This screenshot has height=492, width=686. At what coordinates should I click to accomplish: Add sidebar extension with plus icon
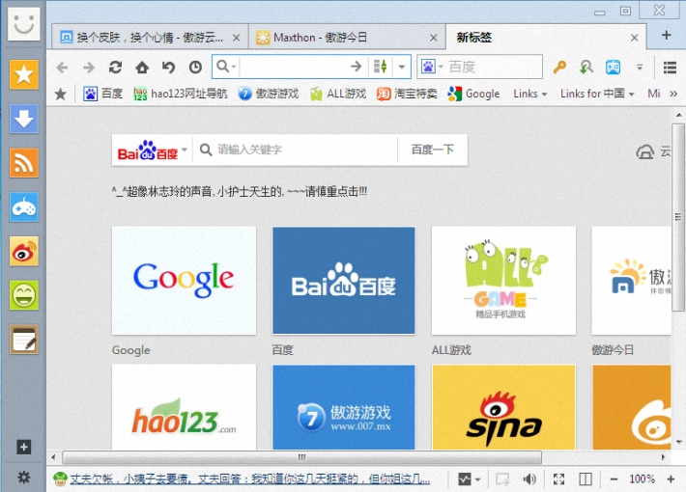[x=23, y=447]
